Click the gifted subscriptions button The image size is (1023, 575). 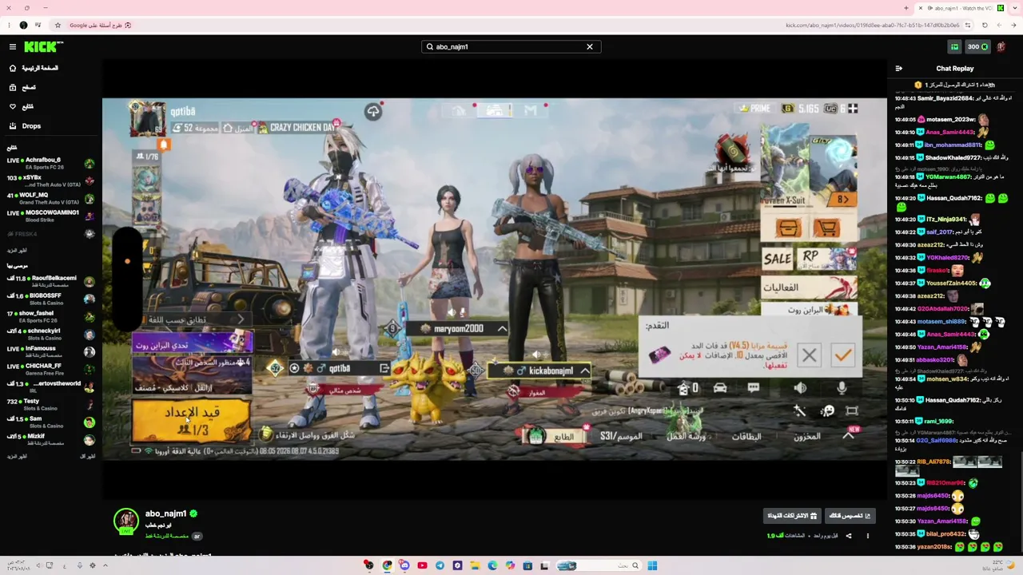(x=792, y=516)
